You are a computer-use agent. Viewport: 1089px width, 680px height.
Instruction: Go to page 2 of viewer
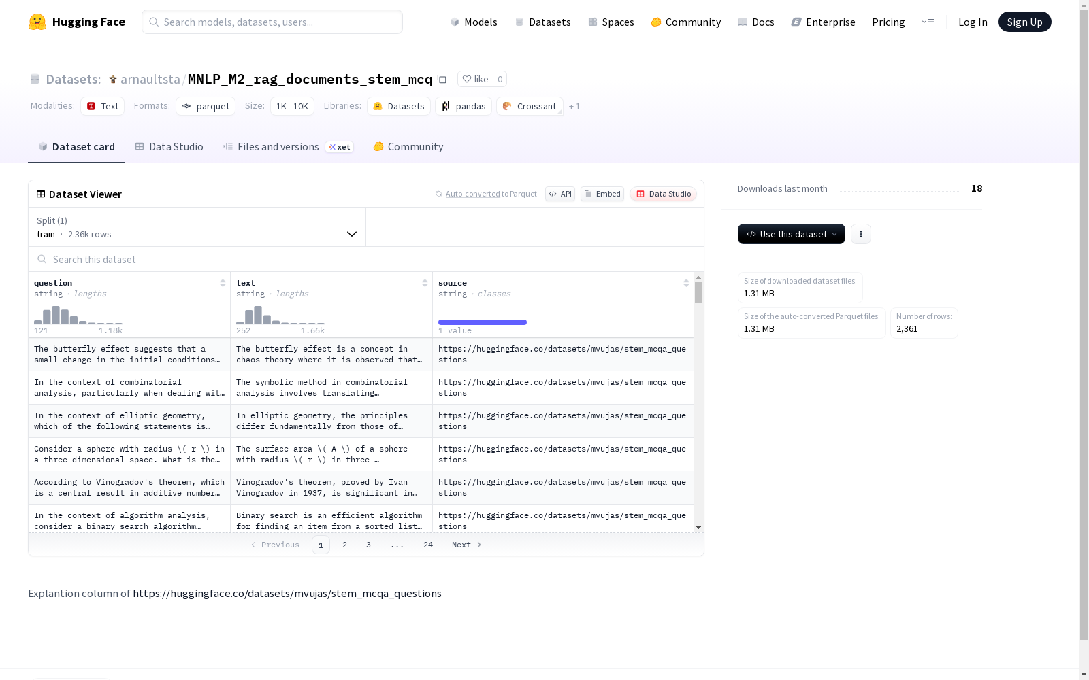(345, 545)
